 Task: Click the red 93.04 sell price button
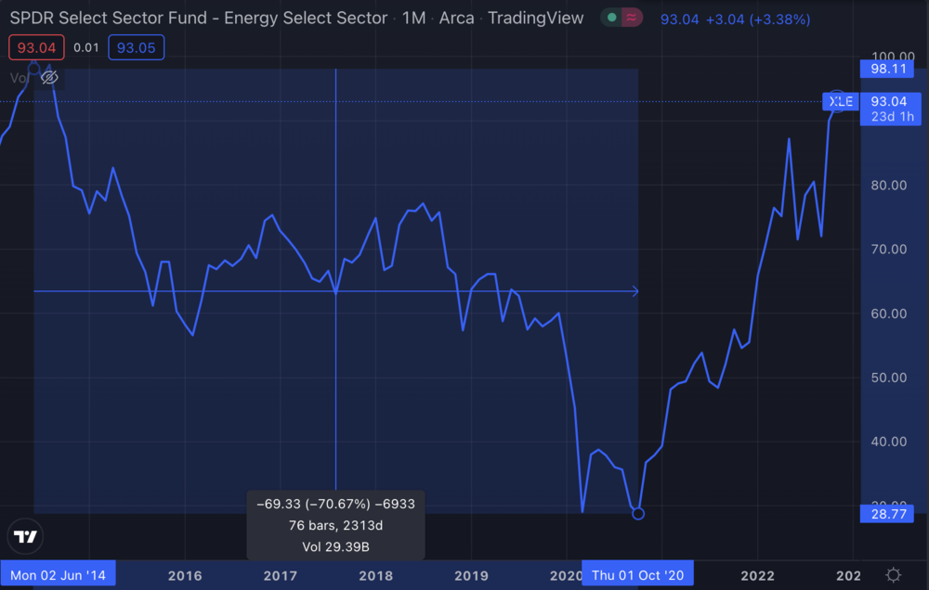(36, 47)
